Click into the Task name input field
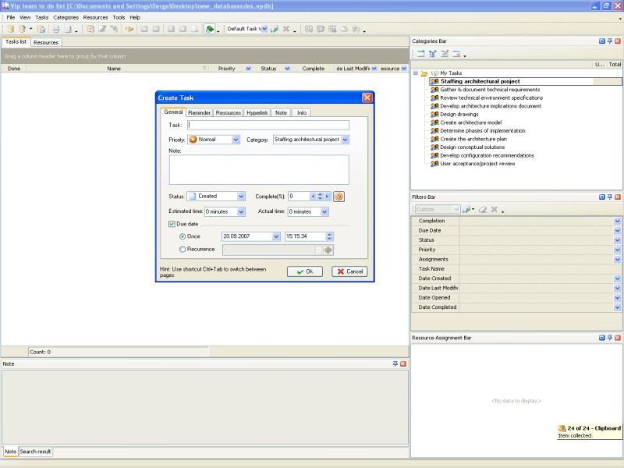 [268, 125]
